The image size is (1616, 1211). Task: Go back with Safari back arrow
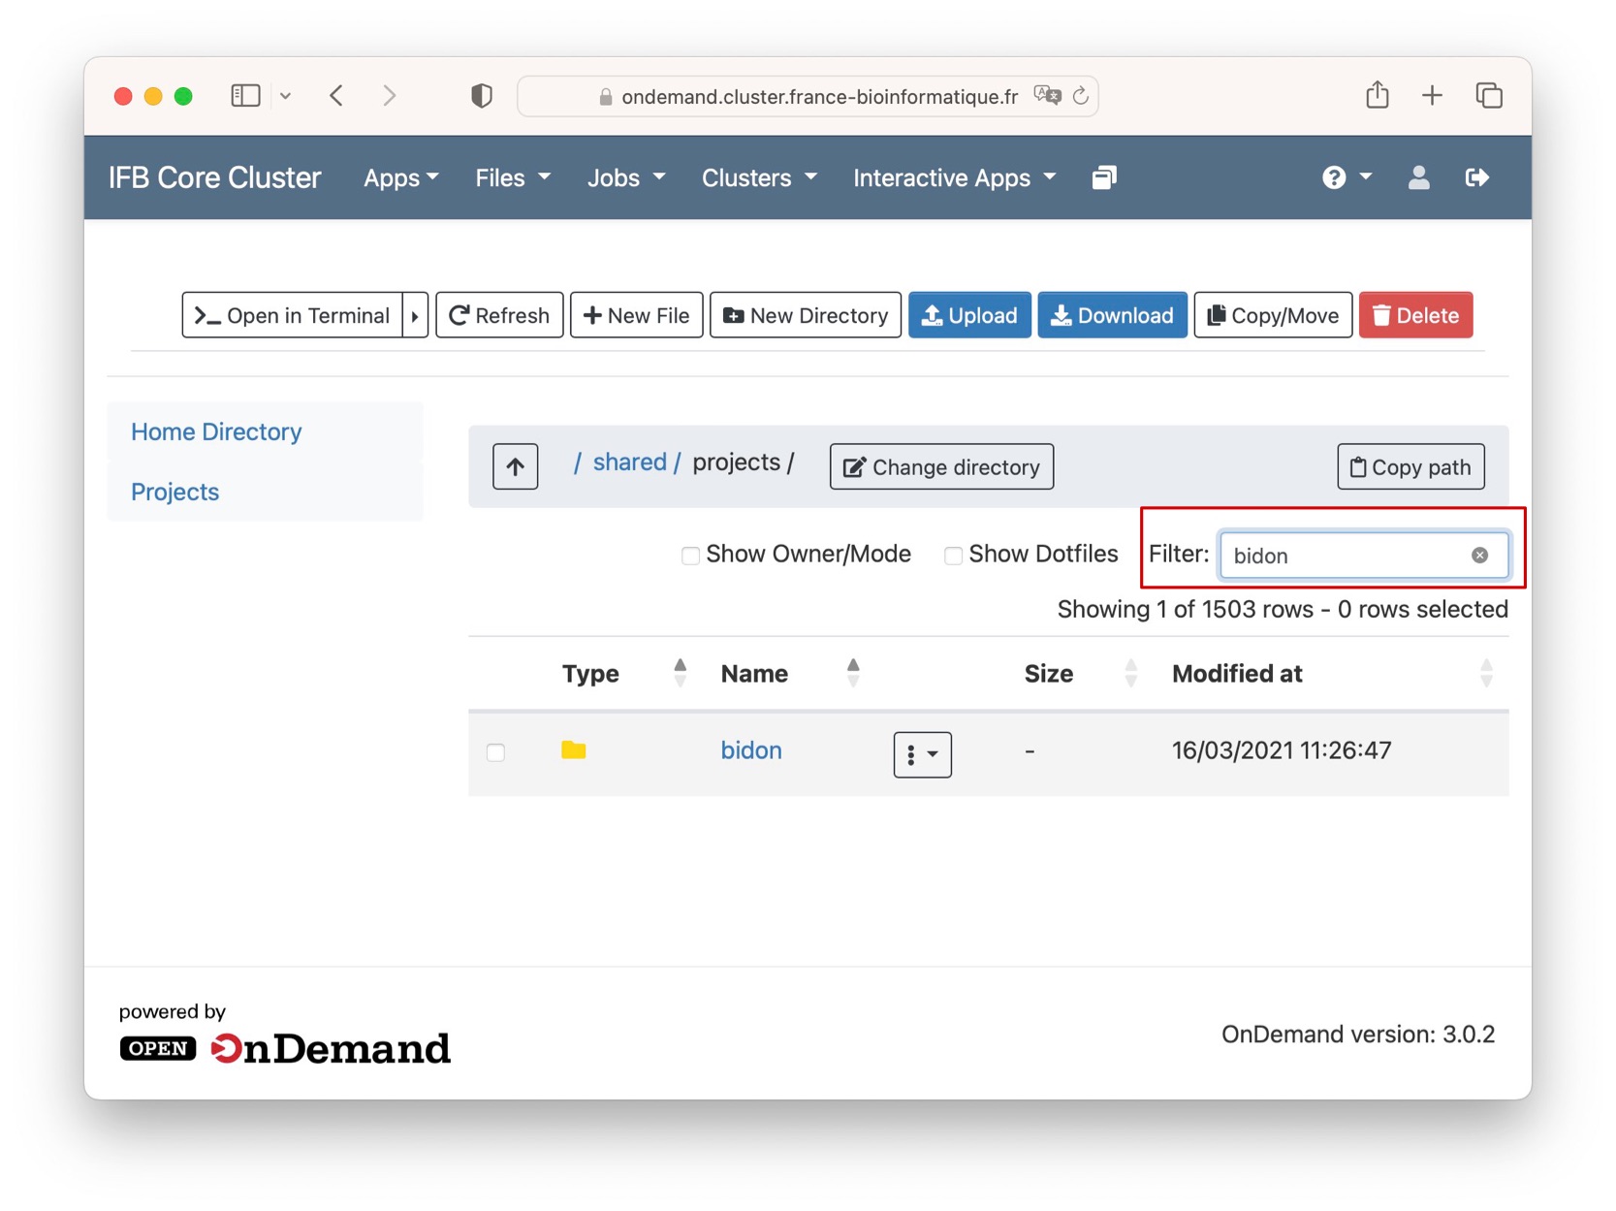336,95
